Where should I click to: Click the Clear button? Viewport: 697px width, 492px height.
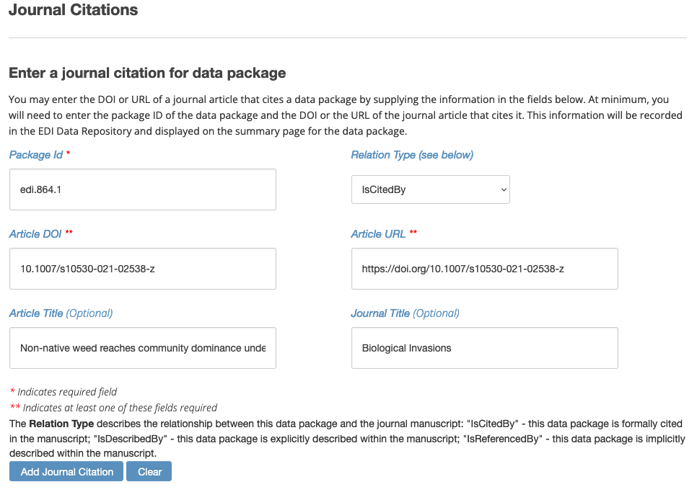(x=149, y=472)
